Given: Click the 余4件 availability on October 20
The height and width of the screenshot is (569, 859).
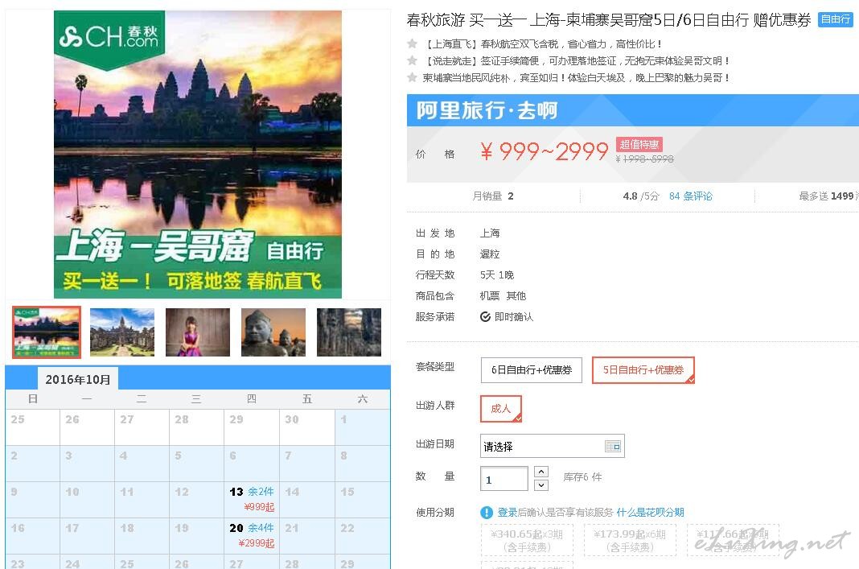Looking at the screenshot, I should click(x=261, y=528).
